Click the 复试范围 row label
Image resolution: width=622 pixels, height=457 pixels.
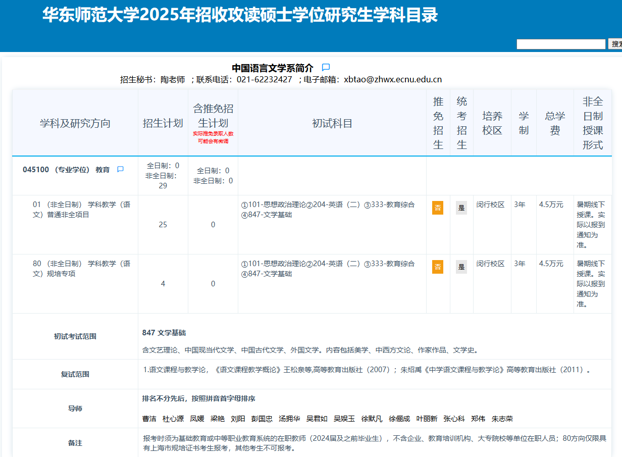[75, 374]
